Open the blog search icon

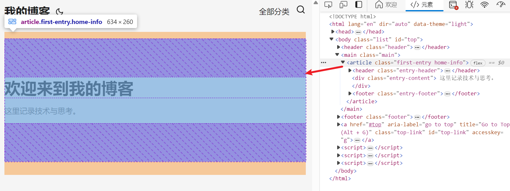click(x=301, y=10)
